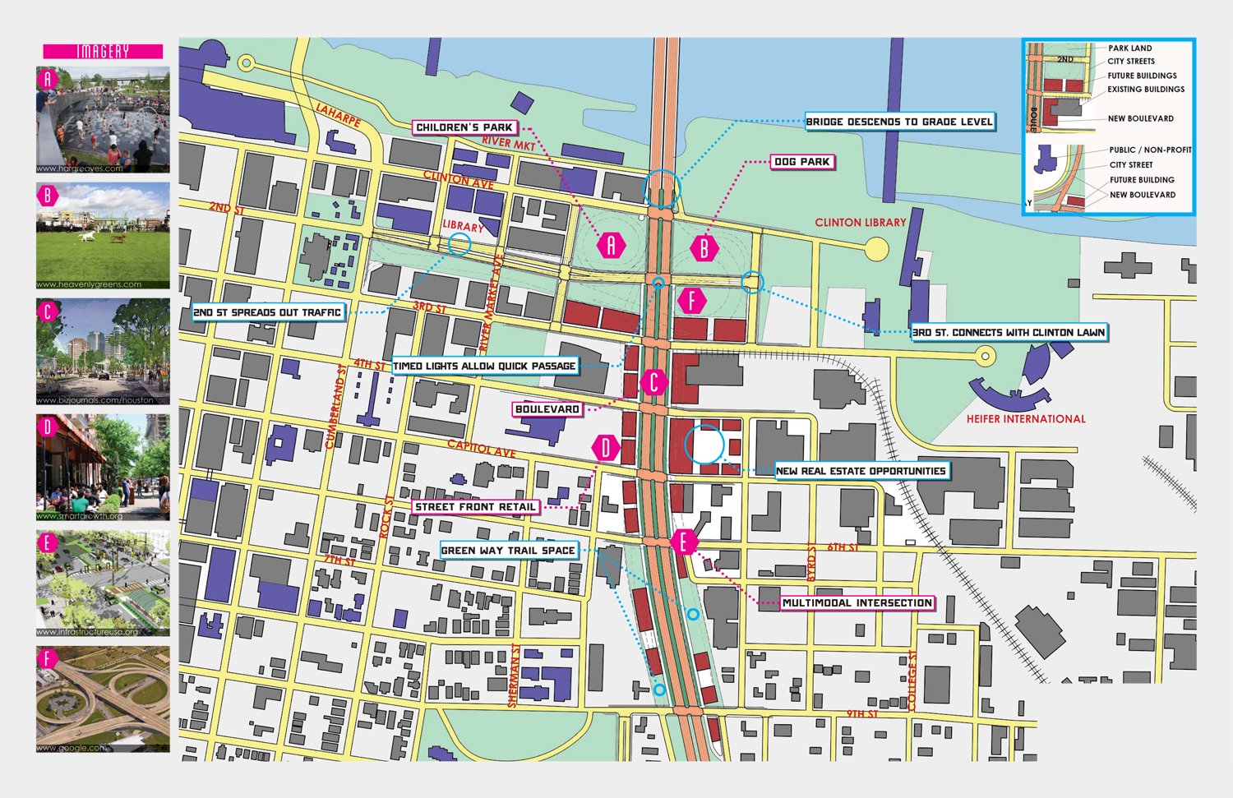
Task: Select the blue circle near the LIBRARY label
Action: [459, 243]
